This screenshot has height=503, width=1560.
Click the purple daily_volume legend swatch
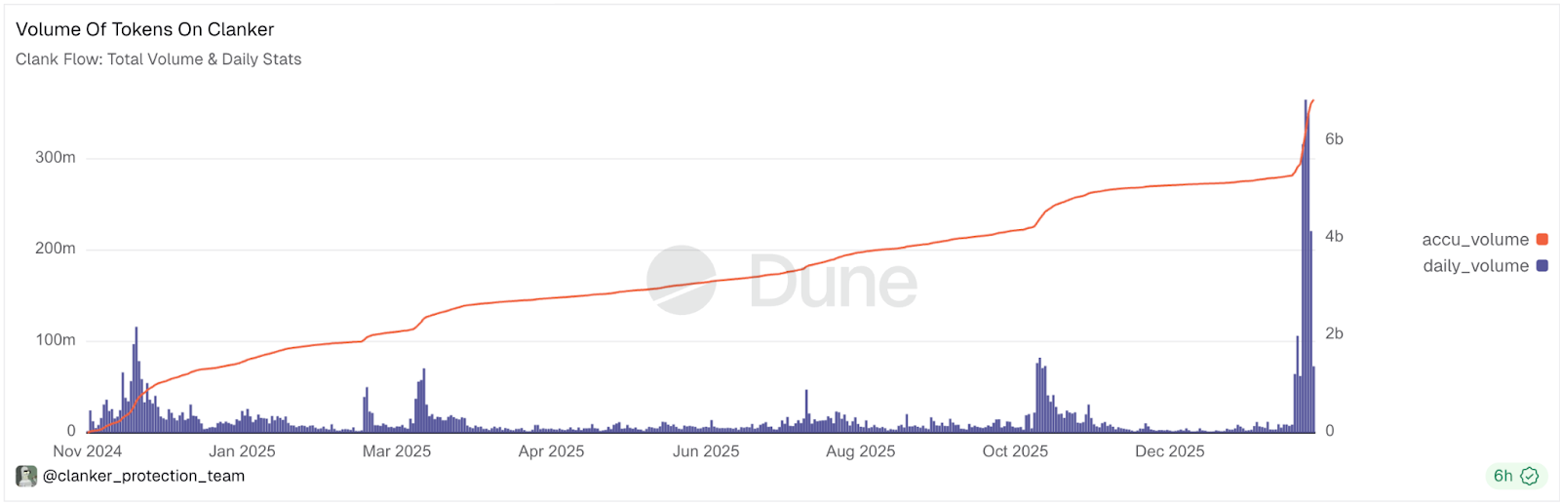pyautogui.click(x=1542, y=266)
